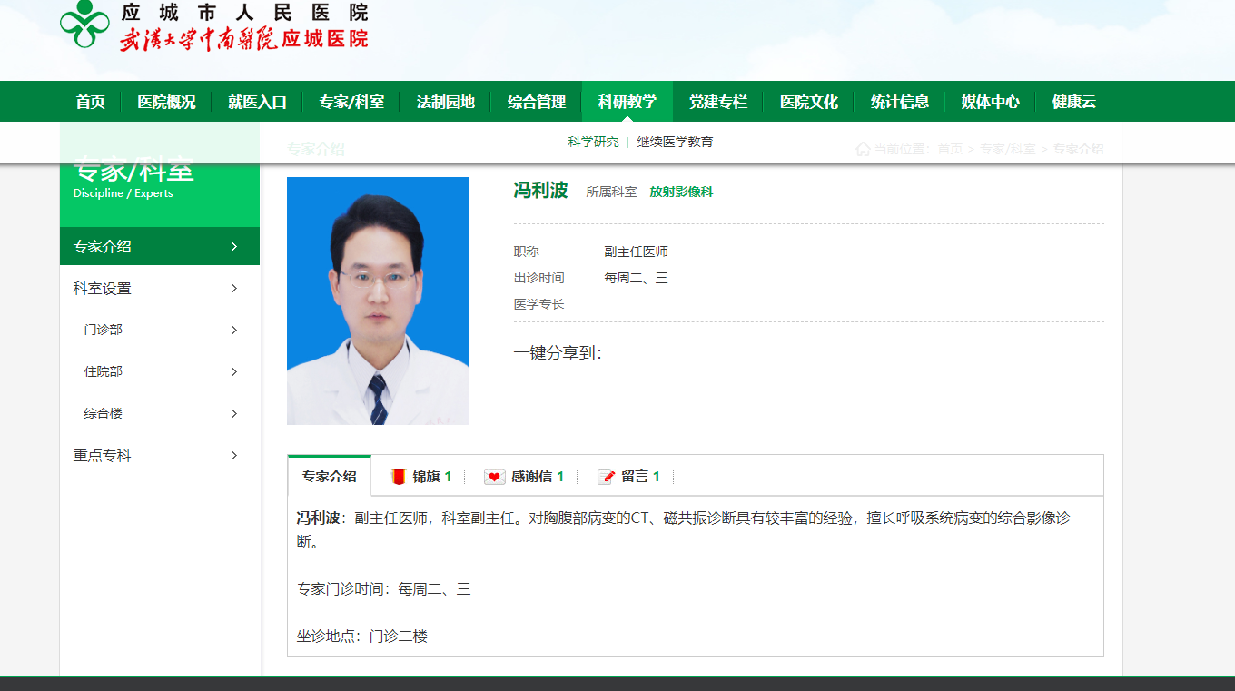Expand the chevron on the 住院部 row
This screenshot has height=691, width=1235.
[234, 371]
